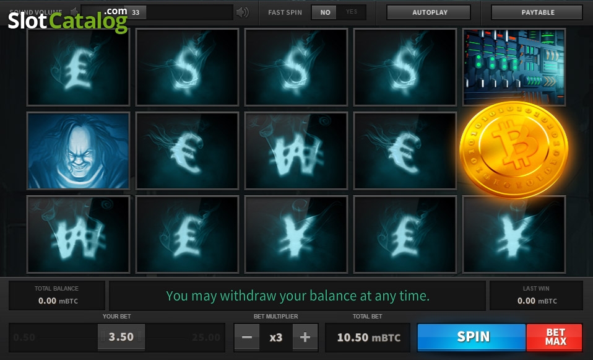The height and width of the screenshot is (360, 593).
Task: Set Fast Spin to YES
Action: click(352, 12)
